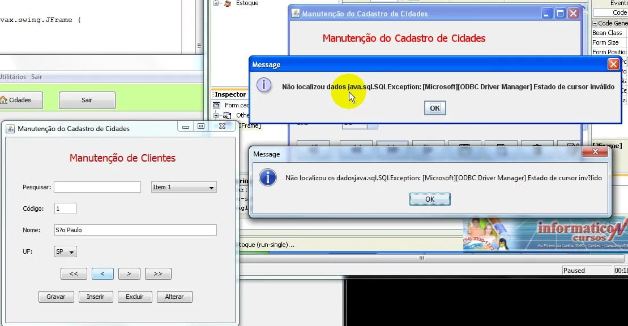Click the Excluir button

(135, 297)
